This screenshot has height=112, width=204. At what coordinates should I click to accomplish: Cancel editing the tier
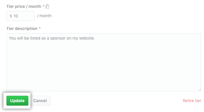(x=40, y=101)
